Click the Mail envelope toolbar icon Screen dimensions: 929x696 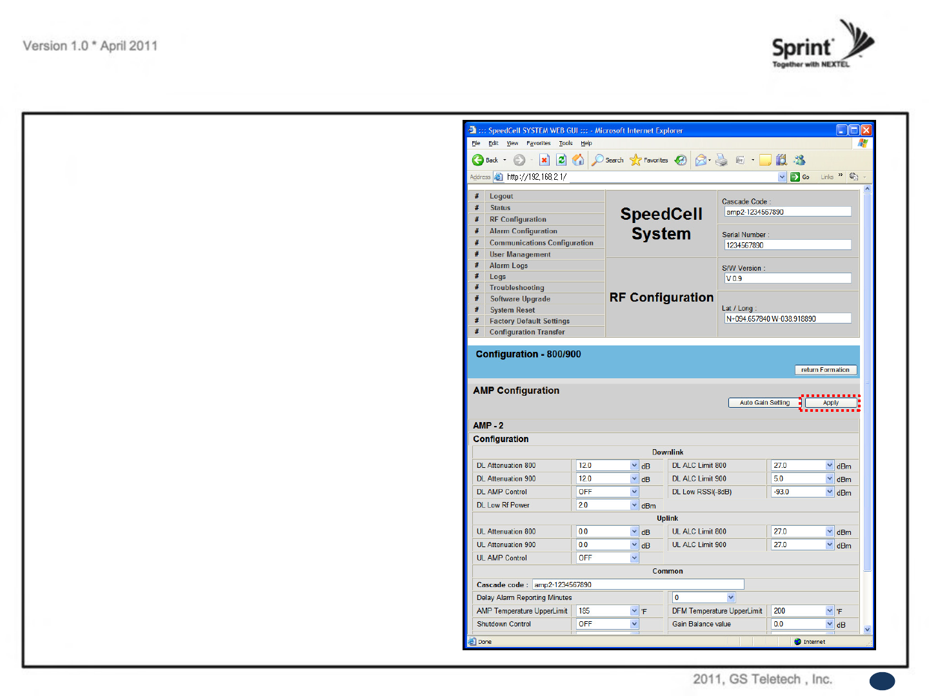point(701,160)
